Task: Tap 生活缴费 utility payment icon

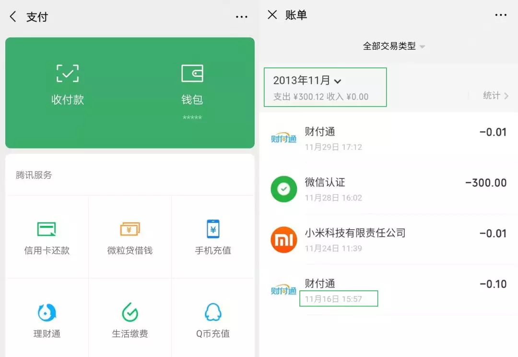Action: point(130,313)
